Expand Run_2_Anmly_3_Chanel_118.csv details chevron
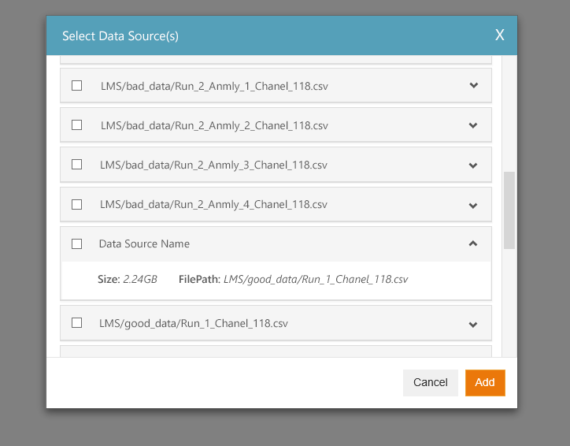Screen dimensions: 570x446 click(x=473, y=165)
